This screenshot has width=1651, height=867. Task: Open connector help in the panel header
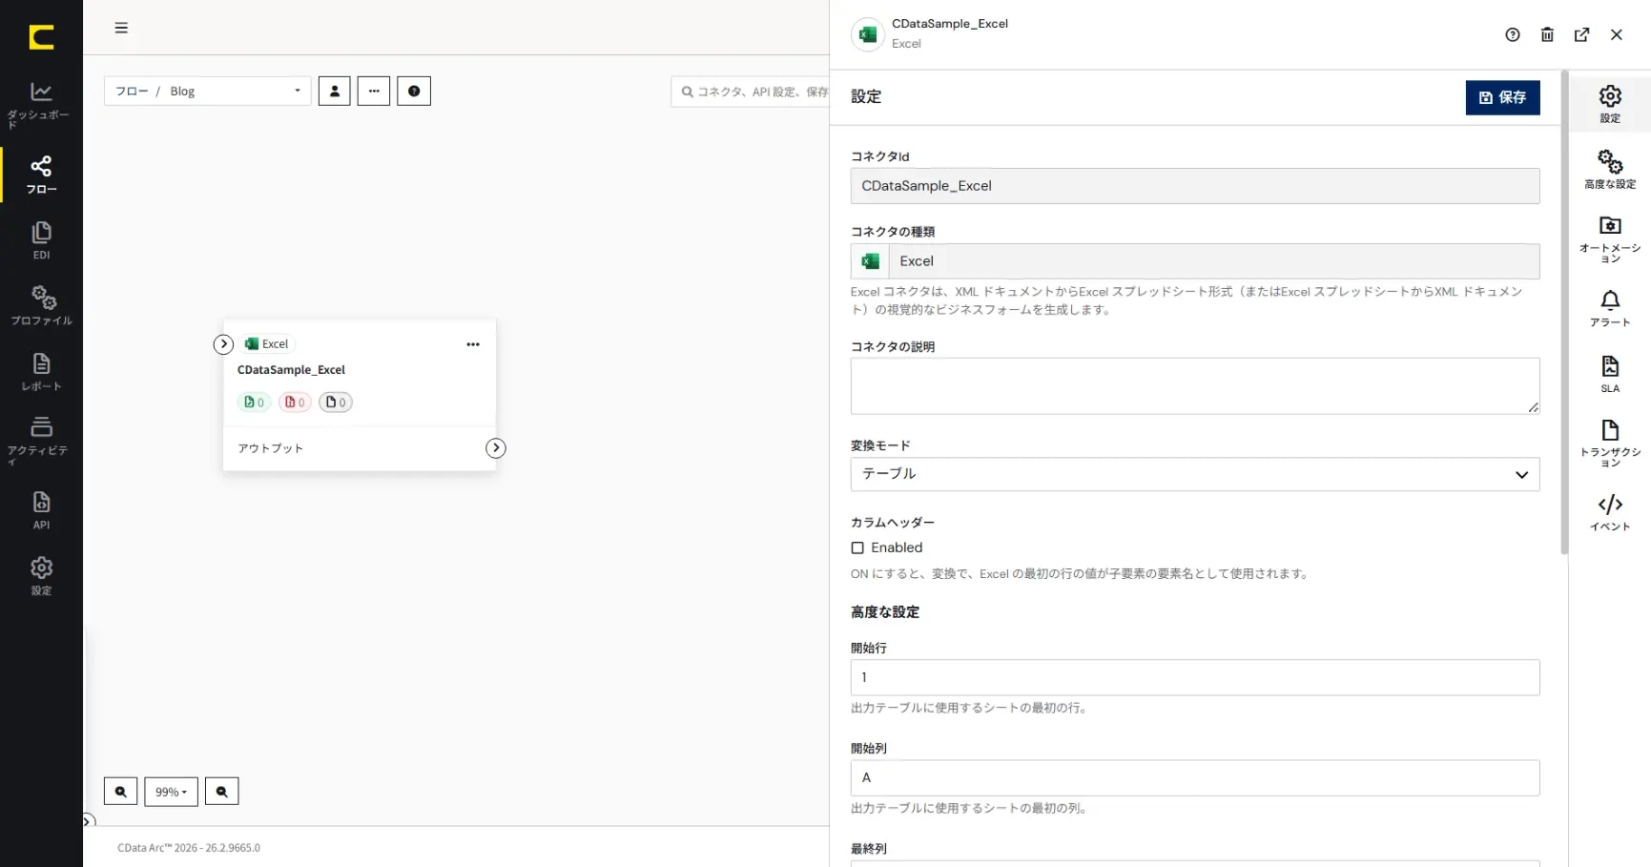pyautogui.click(x=1513, y=34)
